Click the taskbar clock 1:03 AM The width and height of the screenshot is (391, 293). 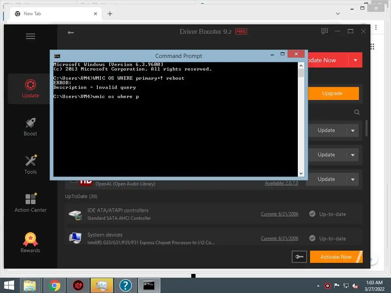pos(374,283)
